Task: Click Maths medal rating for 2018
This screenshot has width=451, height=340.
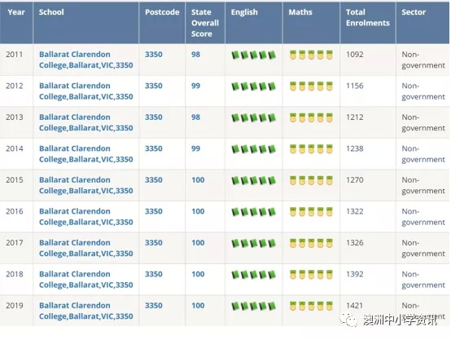Action: (x=311, y=275)
